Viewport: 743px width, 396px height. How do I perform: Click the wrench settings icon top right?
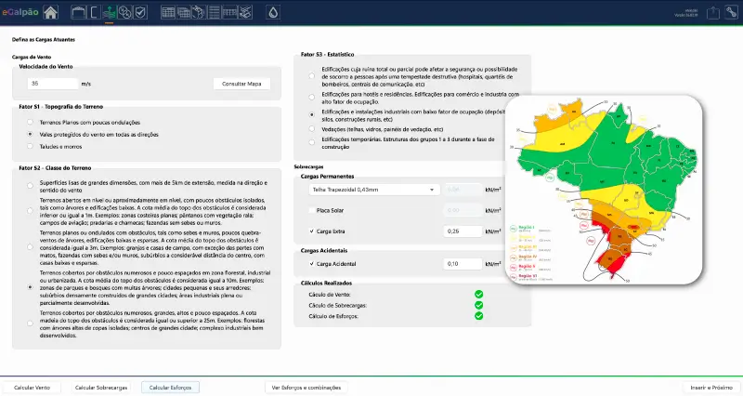pyautogui.click(x=733, y=12)
